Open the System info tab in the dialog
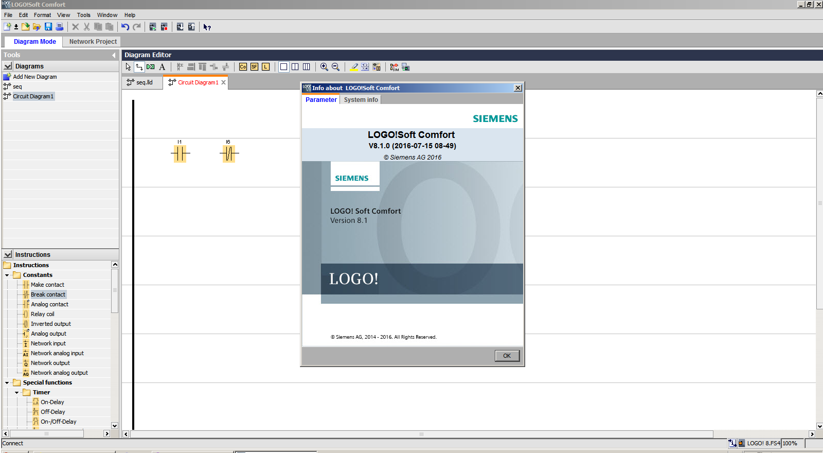 (x=361, y=100)
